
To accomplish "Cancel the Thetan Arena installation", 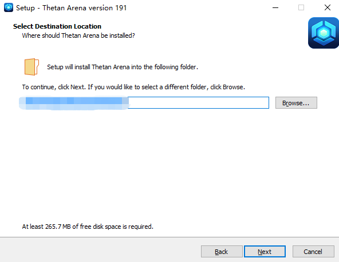I will (313, 251).
